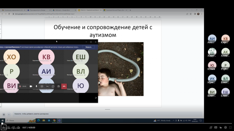
Task: Open a new browser tab with plus
Action: coord(130,10)
